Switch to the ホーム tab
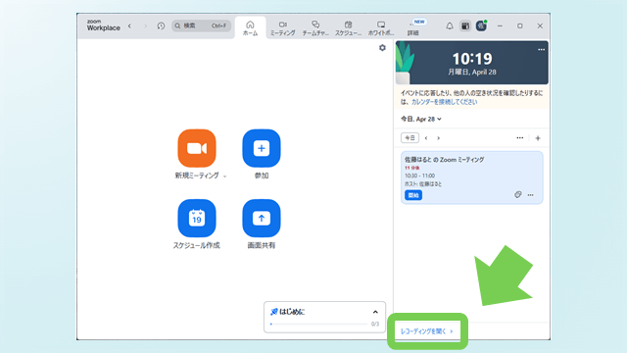The height and width of the screenshot is (353, 627). tap(250, 28)
